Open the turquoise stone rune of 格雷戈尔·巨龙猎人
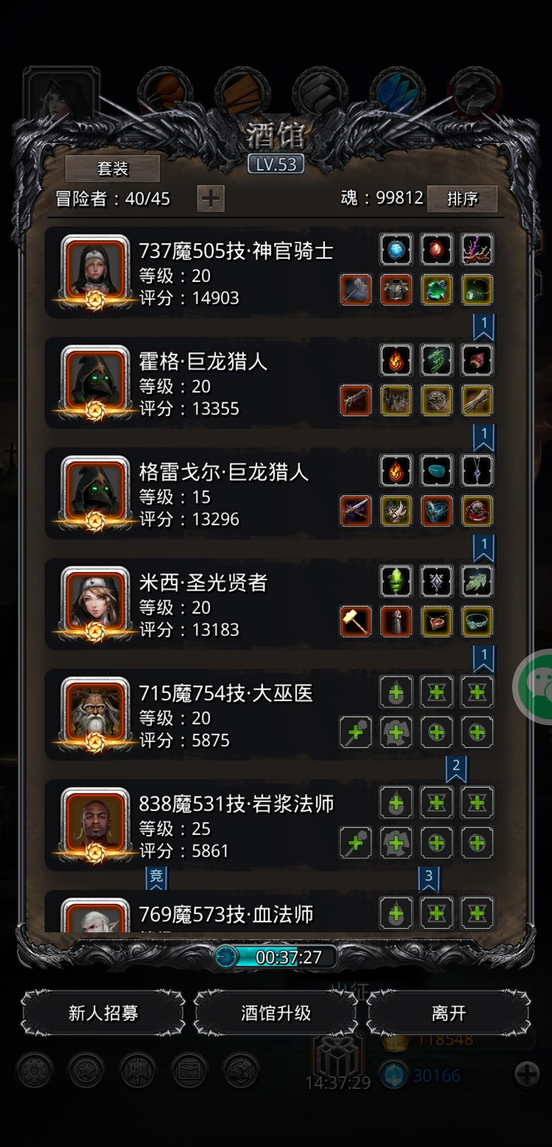Viewport: 552px width, 1147px height. pyautogui.click(x=436, y=471)
